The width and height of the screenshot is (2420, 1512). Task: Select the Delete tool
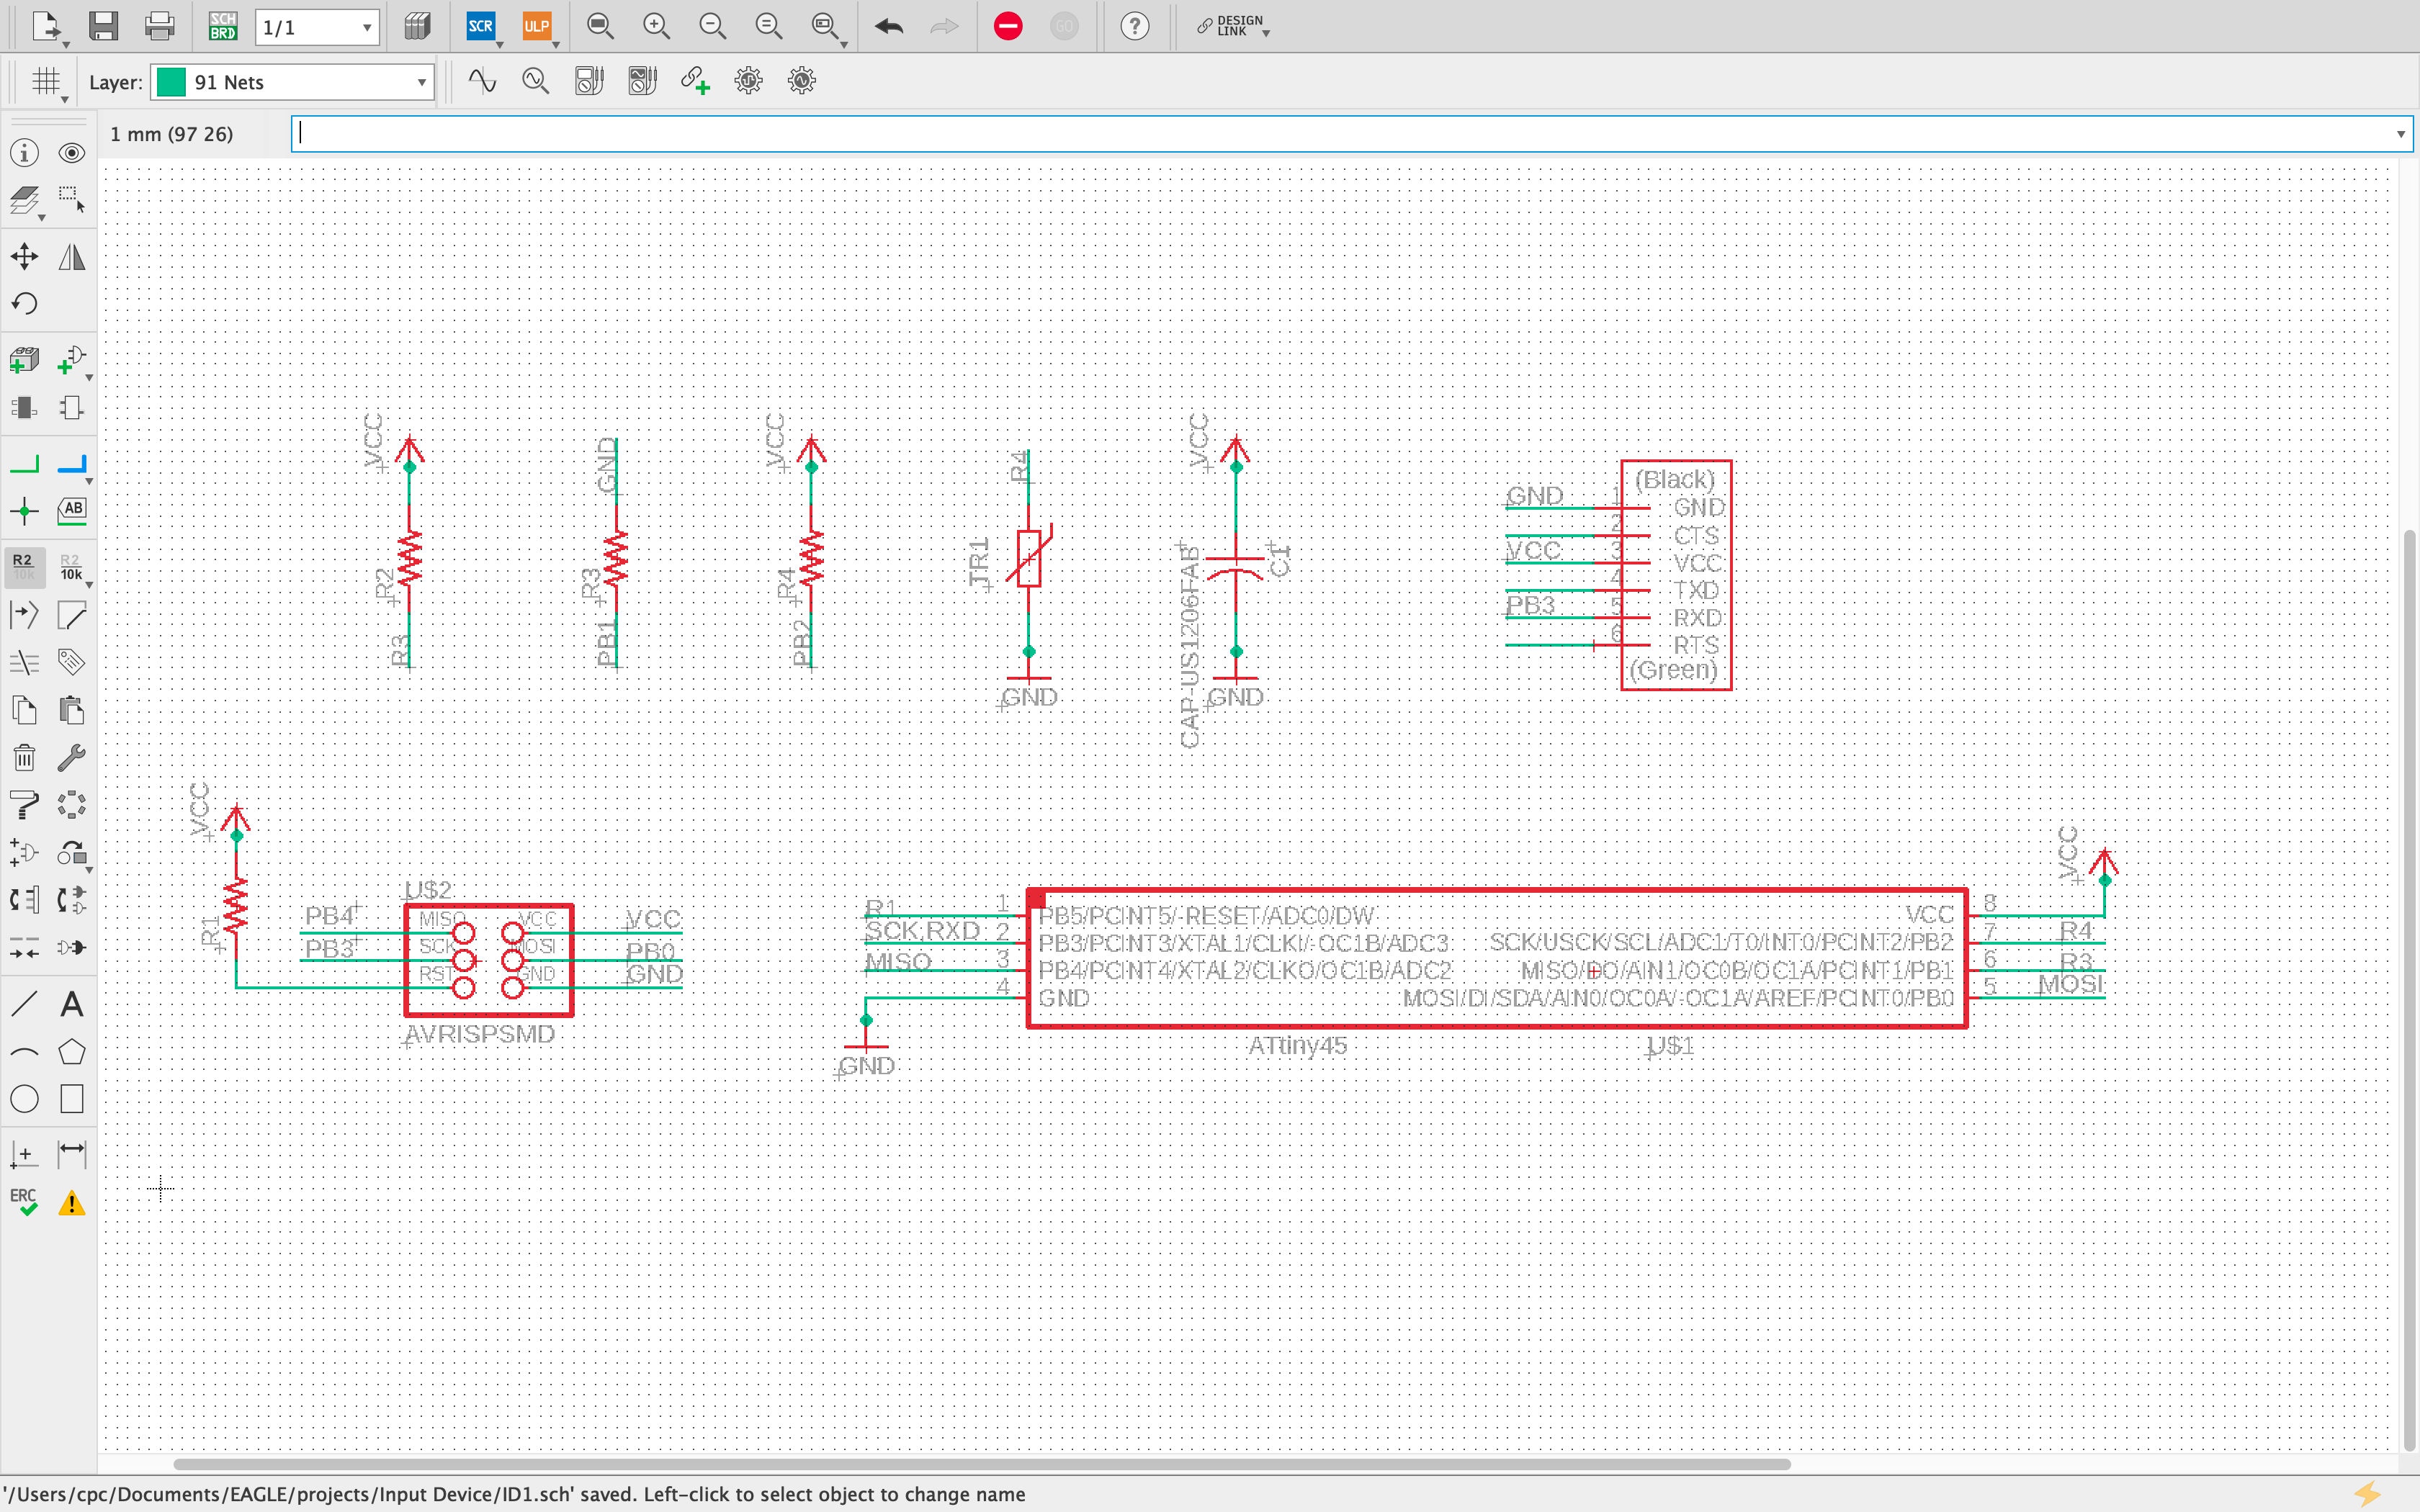click(x=24, y=757)
